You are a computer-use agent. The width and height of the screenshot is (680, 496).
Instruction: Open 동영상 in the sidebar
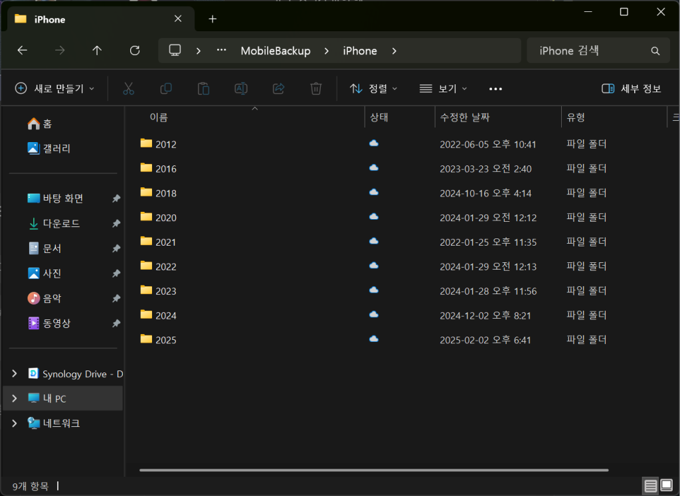pos(49,323)
